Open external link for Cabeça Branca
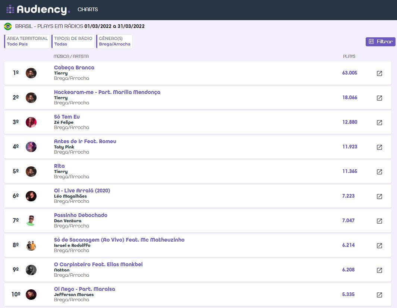397x308 pixels. [x=379, y=73]
